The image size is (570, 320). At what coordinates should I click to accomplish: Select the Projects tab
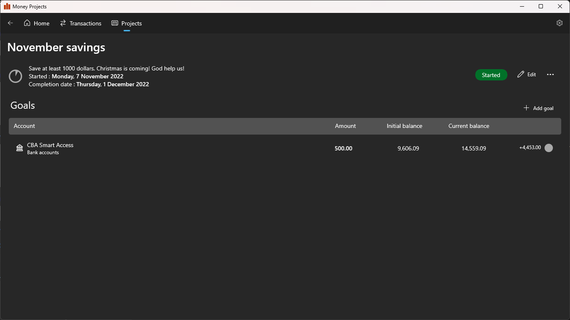[127, 23]
